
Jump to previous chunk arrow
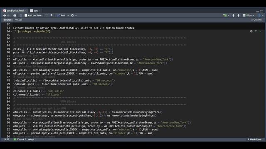234,15
